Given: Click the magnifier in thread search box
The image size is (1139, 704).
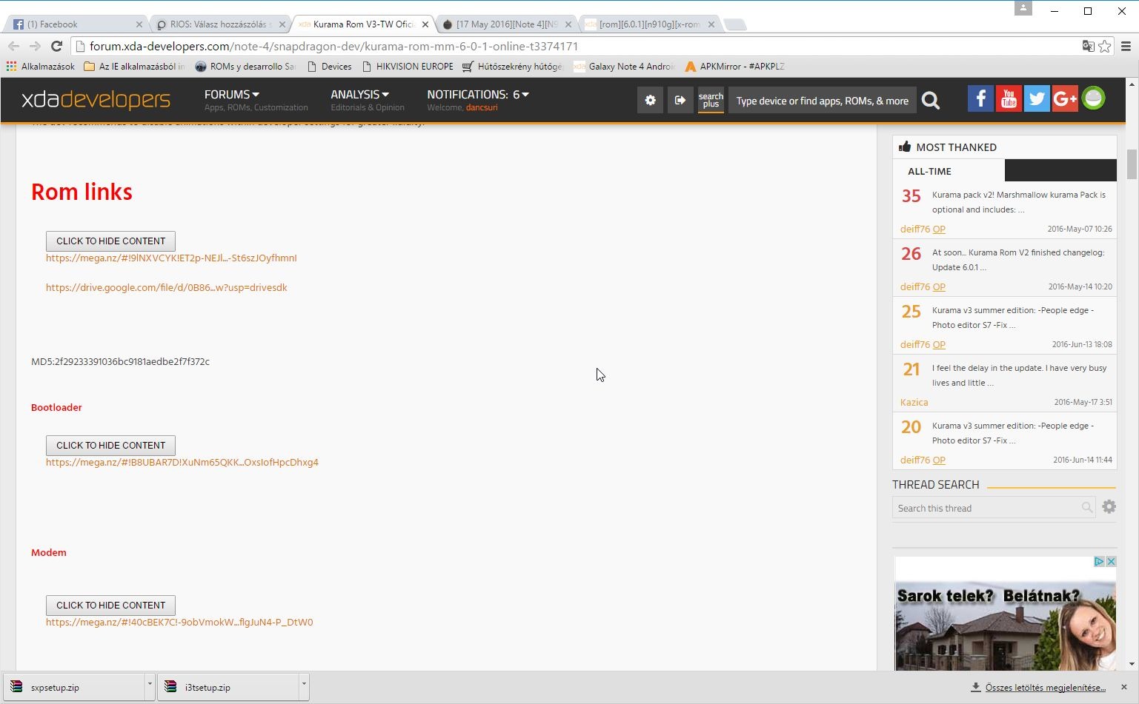Looking at the screenshot, I should pyautogui.click(x=1087, y=507).
